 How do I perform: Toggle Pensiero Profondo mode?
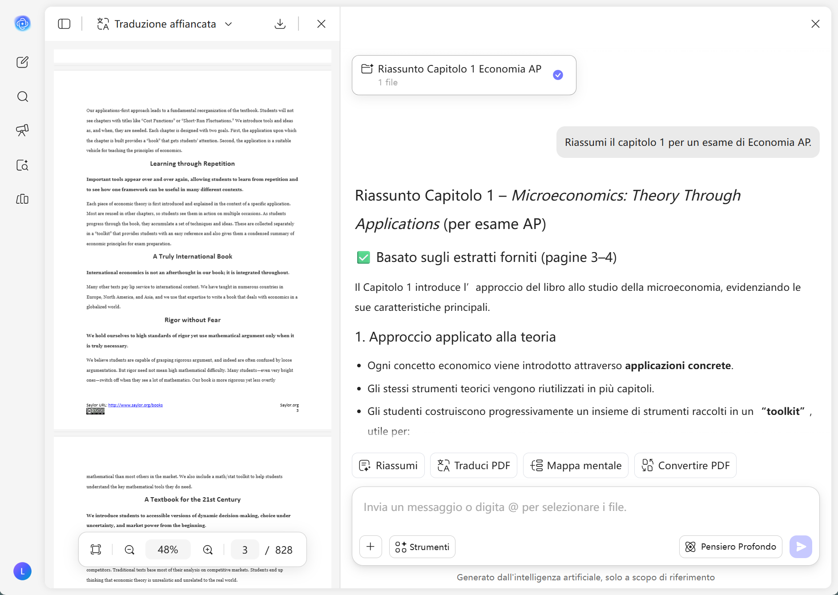coord(730,547)
